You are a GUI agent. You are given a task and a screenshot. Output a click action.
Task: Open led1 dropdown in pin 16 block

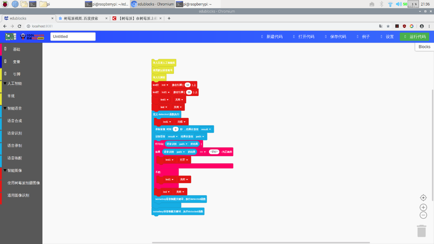click(x=166, y=92)
